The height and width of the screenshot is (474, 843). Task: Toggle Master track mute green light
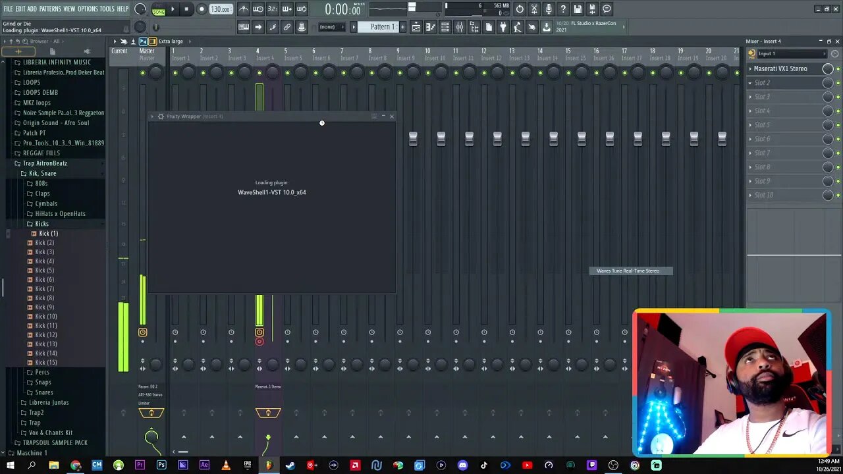coord(142,73)
